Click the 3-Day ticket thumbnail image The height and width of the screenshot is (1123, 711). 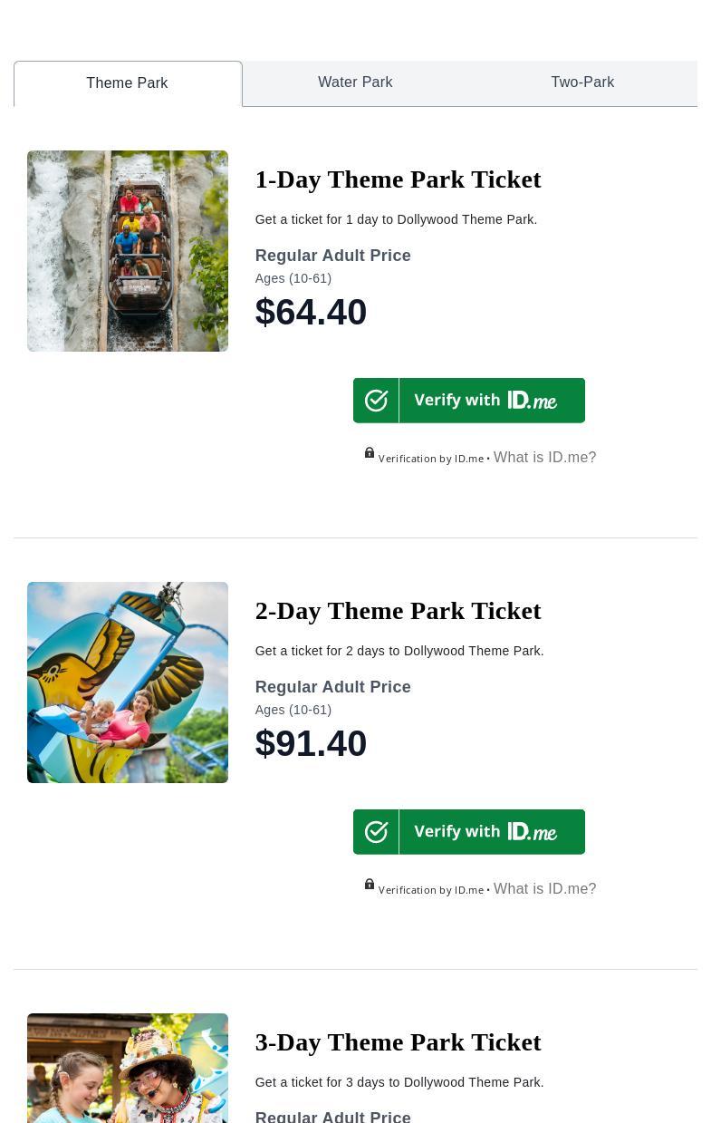(x=128, y=1070)
